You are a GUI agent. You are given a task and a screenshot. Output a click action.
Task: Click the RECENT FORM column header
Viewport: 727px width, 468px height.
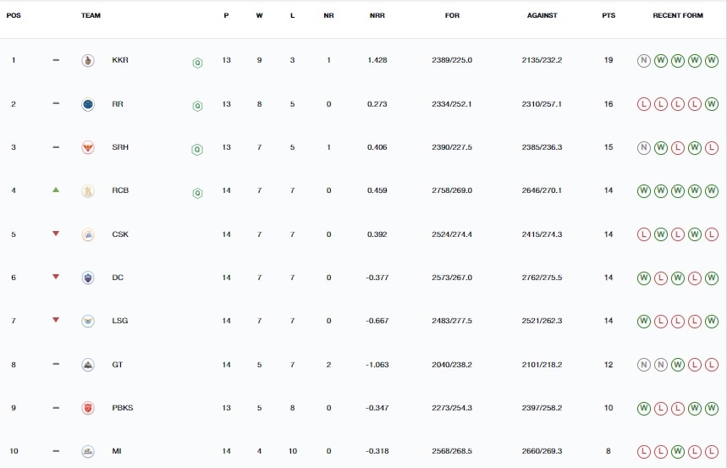pos(678,15)
